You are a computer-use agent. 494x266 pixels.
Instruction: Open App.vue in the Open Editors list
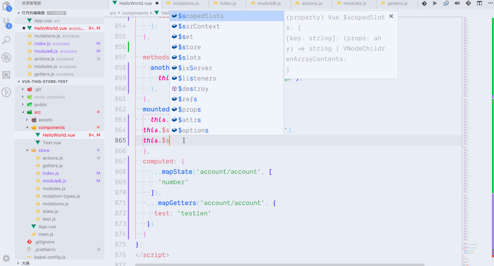[60, 20]
